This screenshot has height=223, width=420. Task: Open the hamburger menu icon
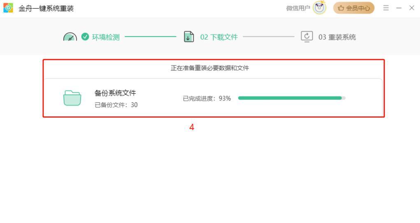[x=386, y=8]
